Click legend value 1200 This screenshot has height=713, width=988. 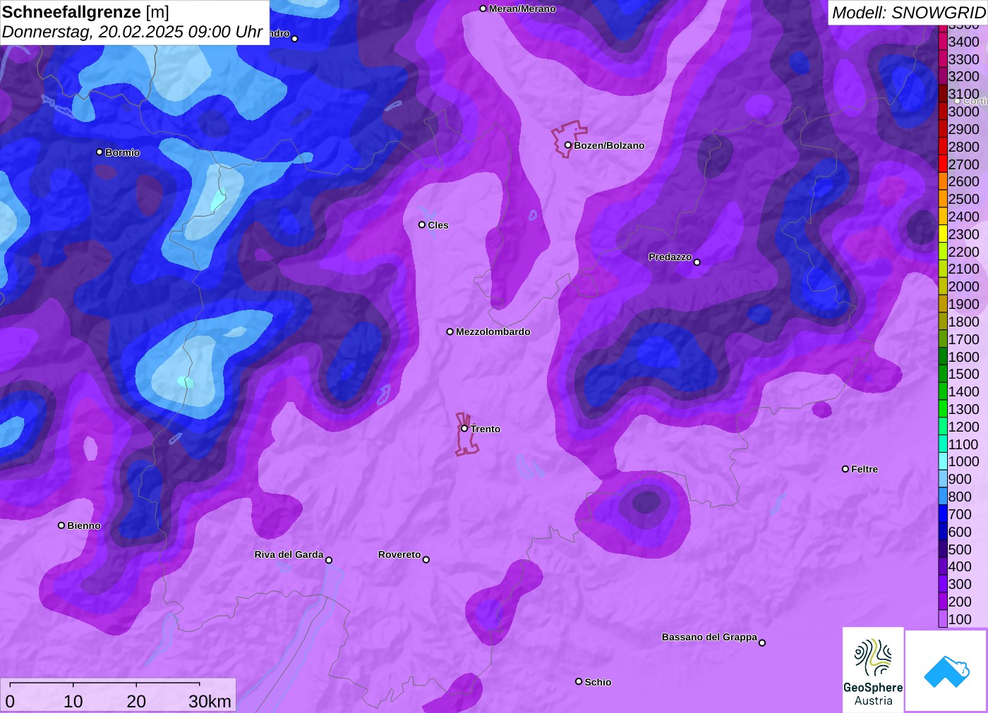pyautogui.click(x=964, y=427)
